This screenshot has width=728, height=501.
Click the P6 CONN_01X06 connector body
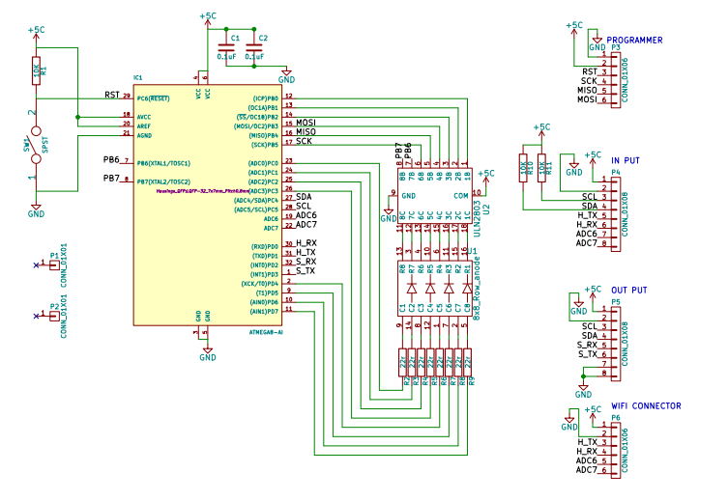[616, 451]
